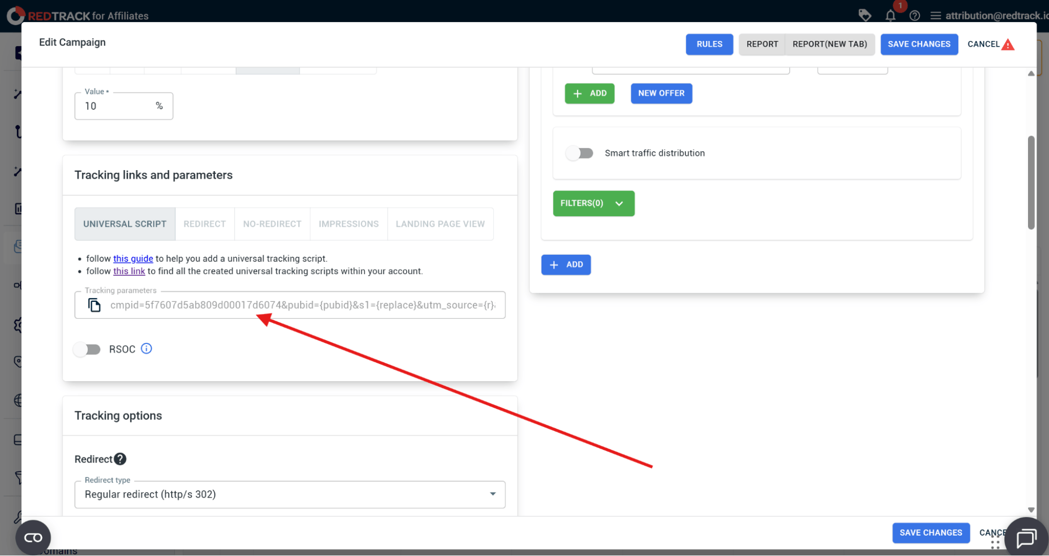The height and width of the screenshot is (556, 1049).
Task: Click the NEW OFFER button
Action: pyautogui.click(x=661, y=93)
